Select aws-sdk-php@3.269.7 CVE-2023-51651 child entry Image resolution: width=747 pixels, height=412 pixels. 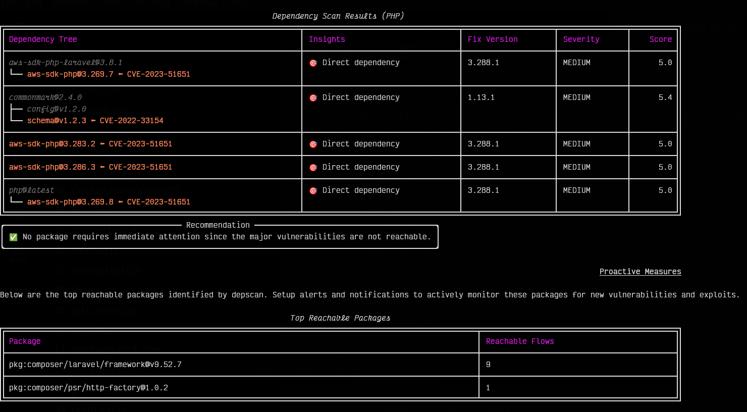click(109, 74)
